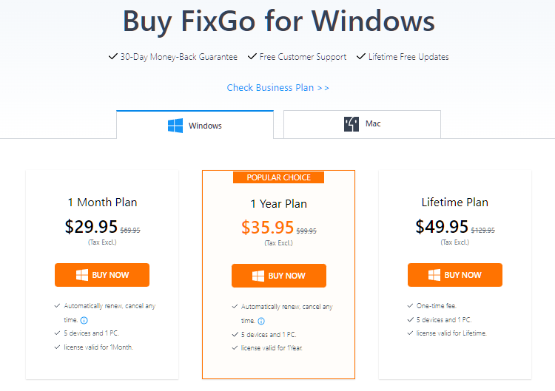Select the Windows tab
Viewport: 555px width, 391px height.
(195, 125)
